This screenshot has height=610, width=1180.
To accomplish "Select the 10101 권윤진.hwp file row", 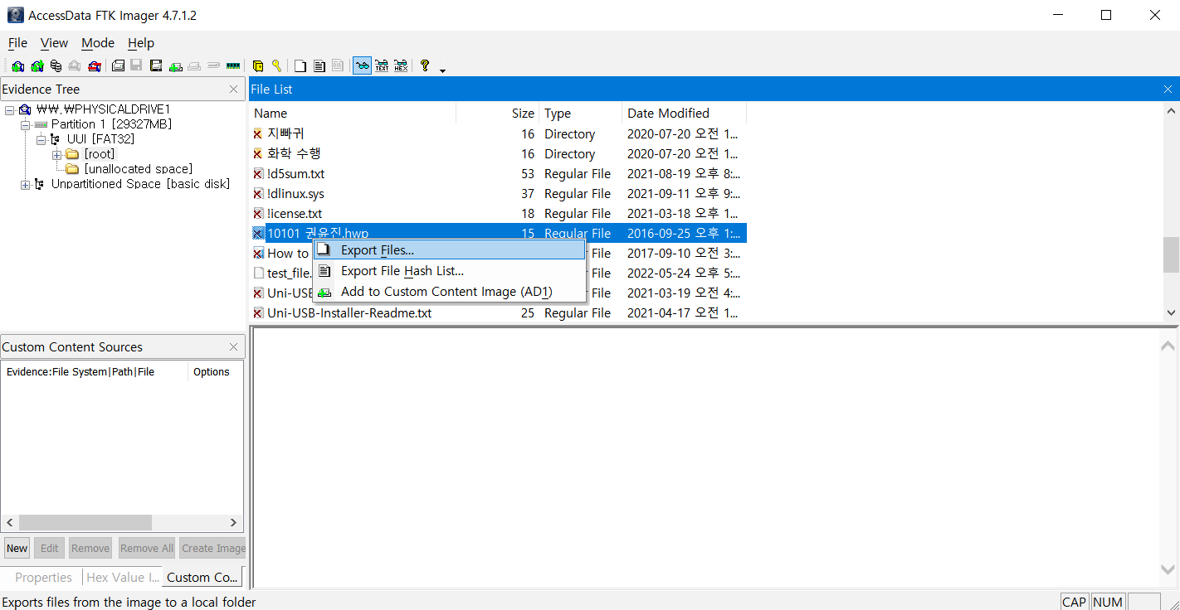I will tap(498, 234).
